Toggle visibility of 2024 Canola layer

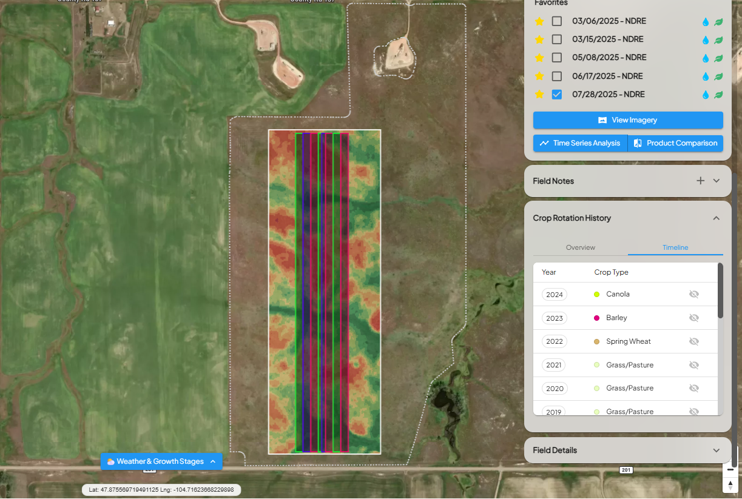click(x=694, y=294)
